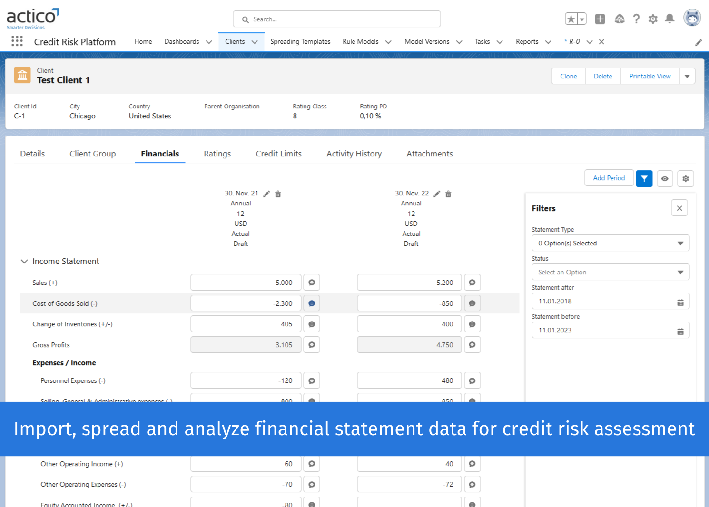Click the user avatar in the top bar
This screenshot has height=507, width=709.
tap(691, 18)
